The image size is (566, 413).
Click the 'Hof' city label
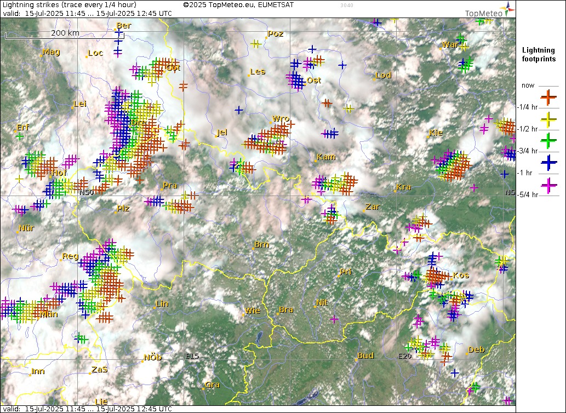pyautogui.click(x=60, y=173)
